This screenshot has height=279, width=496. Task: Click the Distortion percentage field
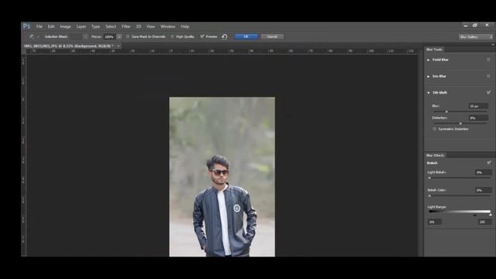point(478,118)
